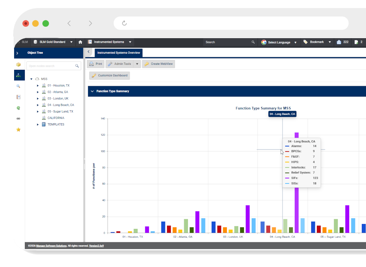The image size is (366, 267).
Task: Click the star favorites icon in sidebar
Action: (18, 130)
